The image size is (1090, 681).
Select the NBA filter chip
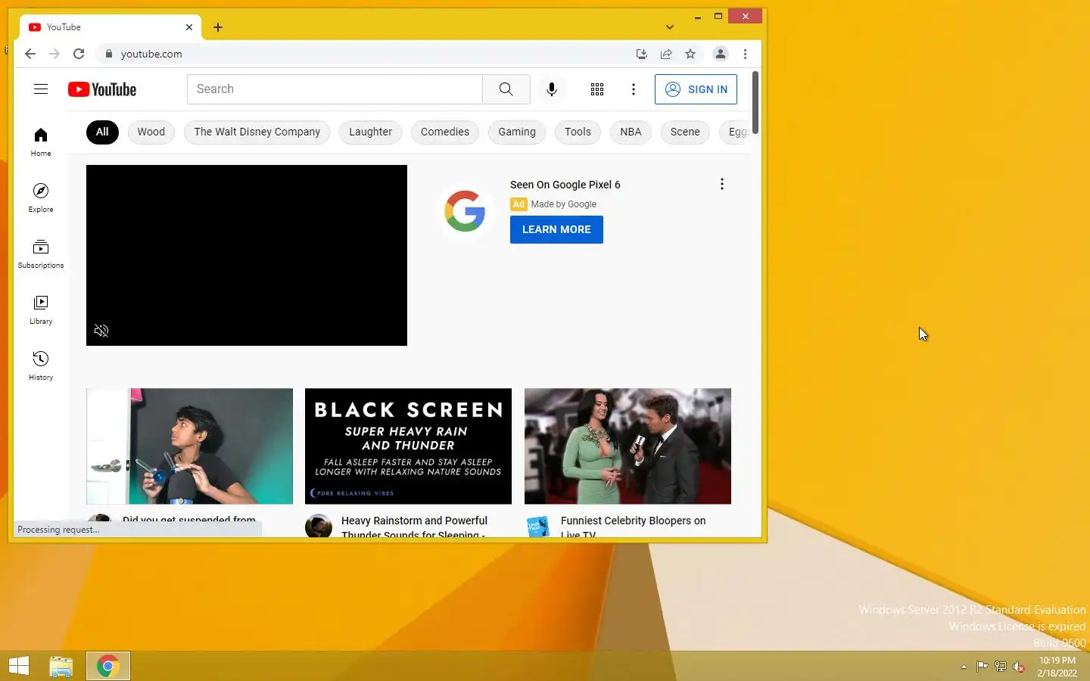[631, 132]
